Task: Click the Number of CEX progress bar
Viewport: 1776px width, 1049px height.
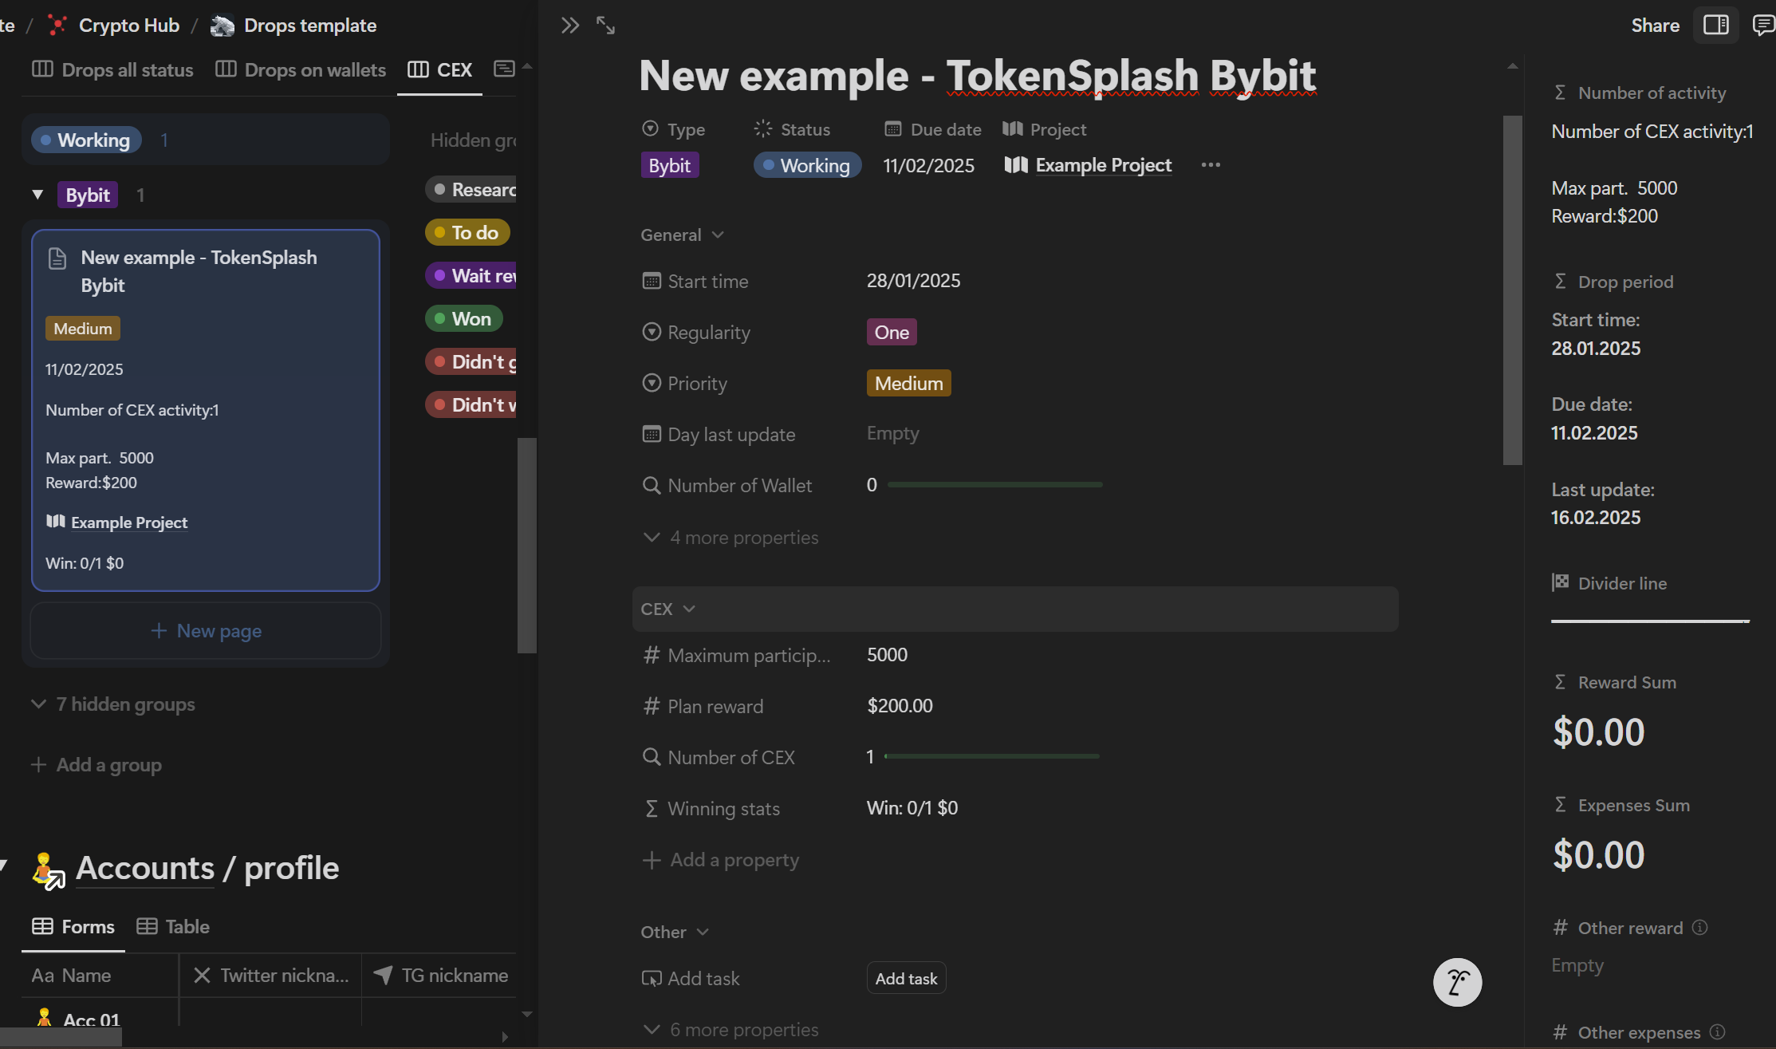Action: pos(992,755)
